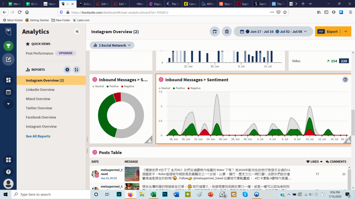Screen dimensions: 355x199
Task: Open the Planner calendar icon in sidebar
Action: point(8,92)
